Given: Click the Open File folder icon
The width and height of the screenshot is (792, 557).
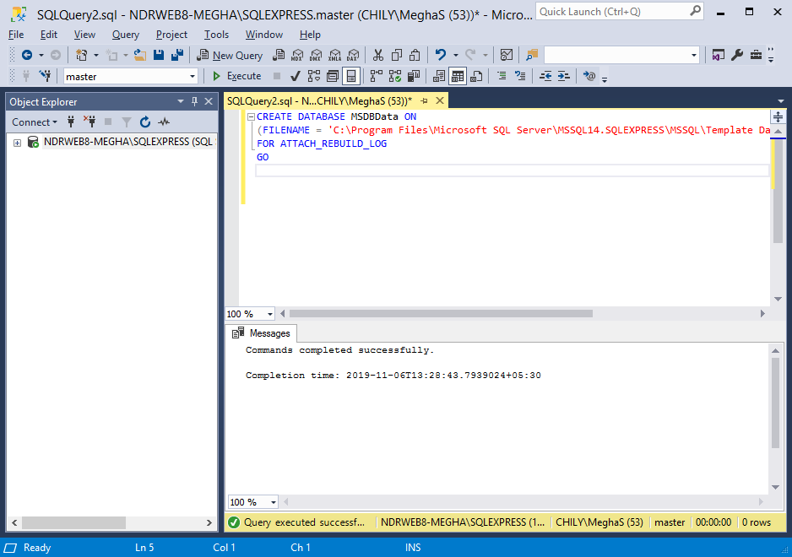Looking at the screenshot, I should point(140,55).
